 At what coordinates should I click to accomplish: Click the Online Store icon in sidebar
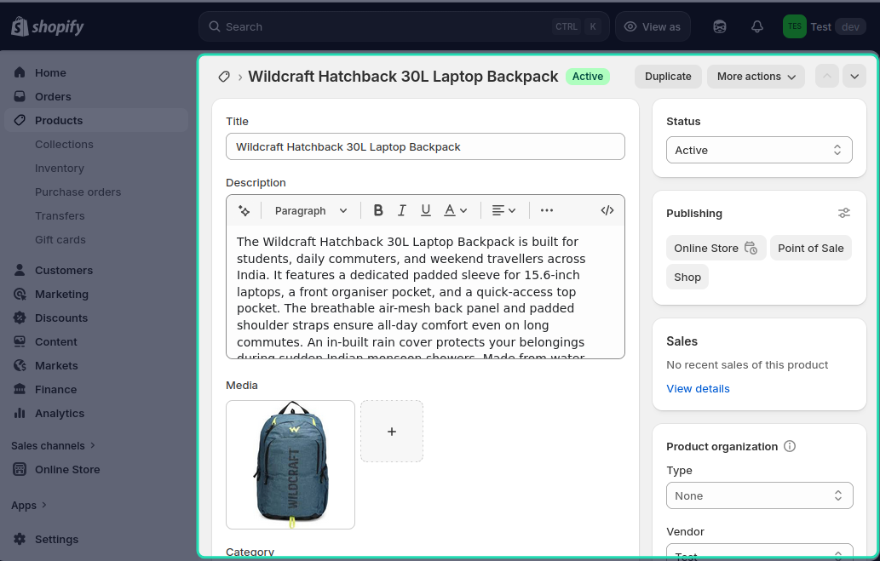coord(20,470)
